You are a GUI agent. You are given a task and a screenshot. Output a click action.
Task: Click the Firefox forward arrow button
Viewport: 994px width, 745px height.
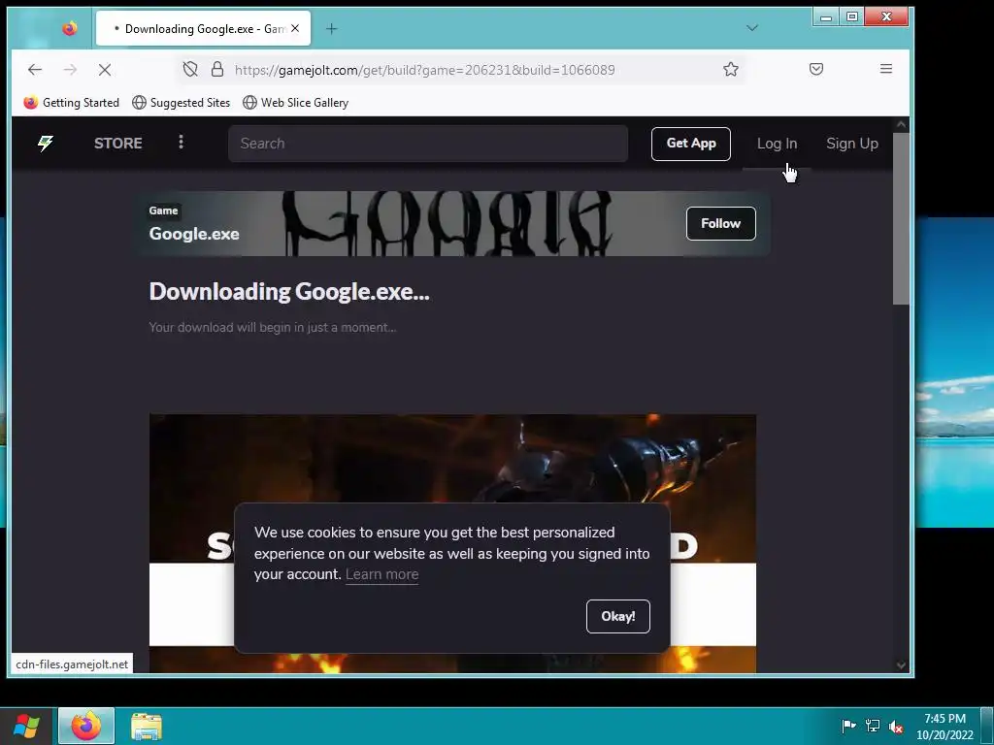[x=70, y=70]
